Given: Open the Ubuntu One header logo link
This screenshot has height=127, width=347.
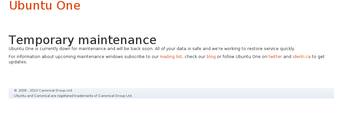Looking at the screenshot, I should (45, 6).
